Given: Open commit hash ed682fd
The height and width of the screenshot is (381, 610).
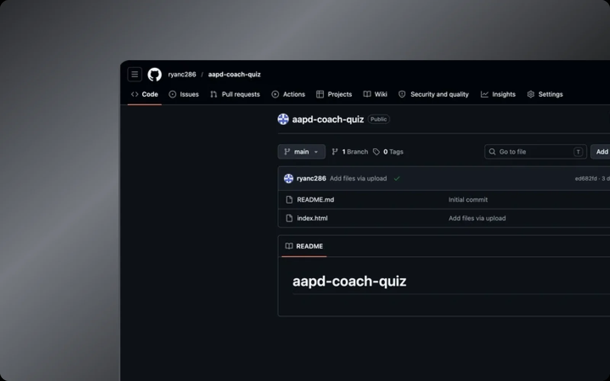Looking at the screenshot, I should point(586,178).
